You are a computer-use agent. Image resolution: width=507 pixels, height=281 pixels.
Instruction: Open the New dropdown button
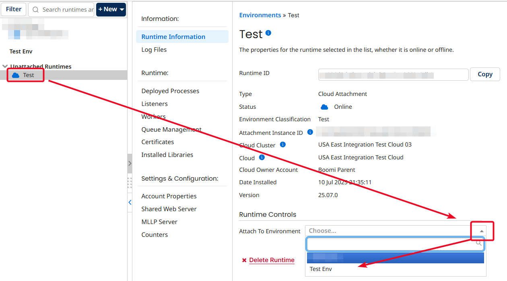pyautogui.click(x=111, y=9)
